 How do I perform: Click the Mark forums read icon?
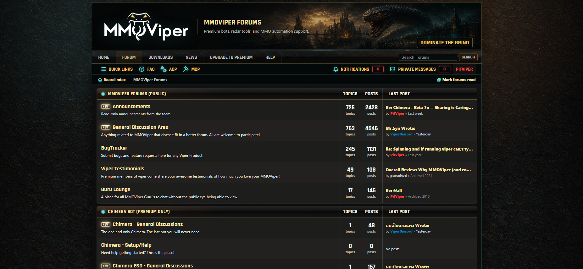(439, 80)
